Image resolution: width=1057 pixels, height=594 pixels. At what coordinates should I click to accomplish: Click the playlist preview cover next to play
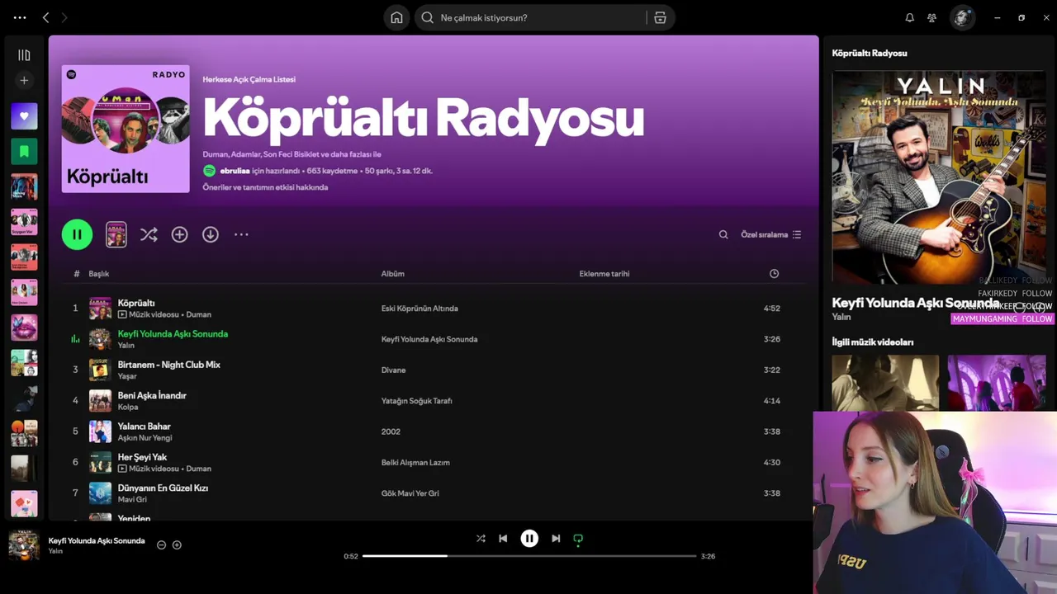point(116,234)
